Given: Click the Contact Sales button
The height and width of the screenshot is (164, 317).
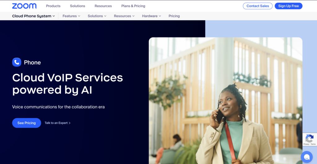Looking at the screenshot, I should point(258,6).
